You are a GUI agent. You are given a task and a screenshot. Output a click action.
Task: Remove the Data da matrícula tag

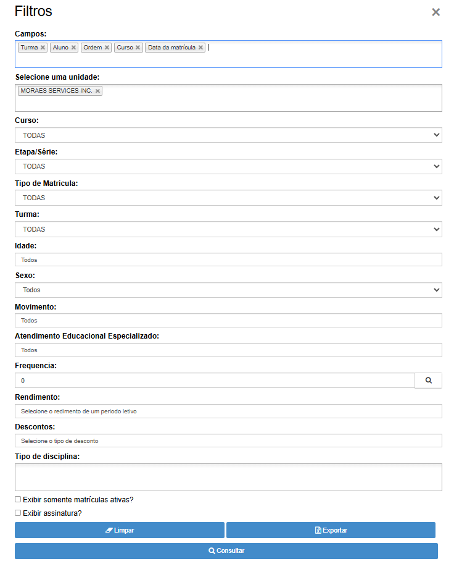[200, 48]
